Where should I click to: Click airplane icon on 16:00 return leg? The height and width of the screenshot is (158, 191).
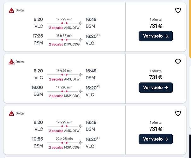81,91
